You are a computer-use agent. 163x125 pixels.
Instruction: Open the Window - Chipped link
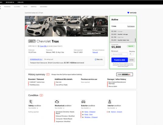91,117
